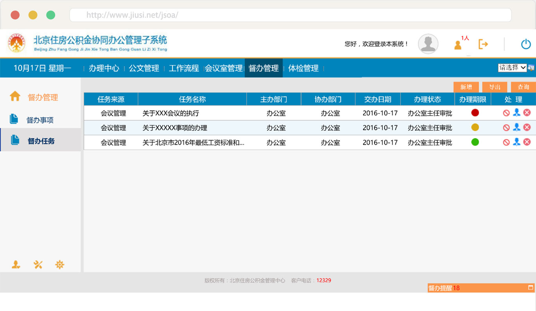Screen dimensions: 536x311
Task: Click the orange gear settings icon in sidebar
Action: click(x=59, y=265)
